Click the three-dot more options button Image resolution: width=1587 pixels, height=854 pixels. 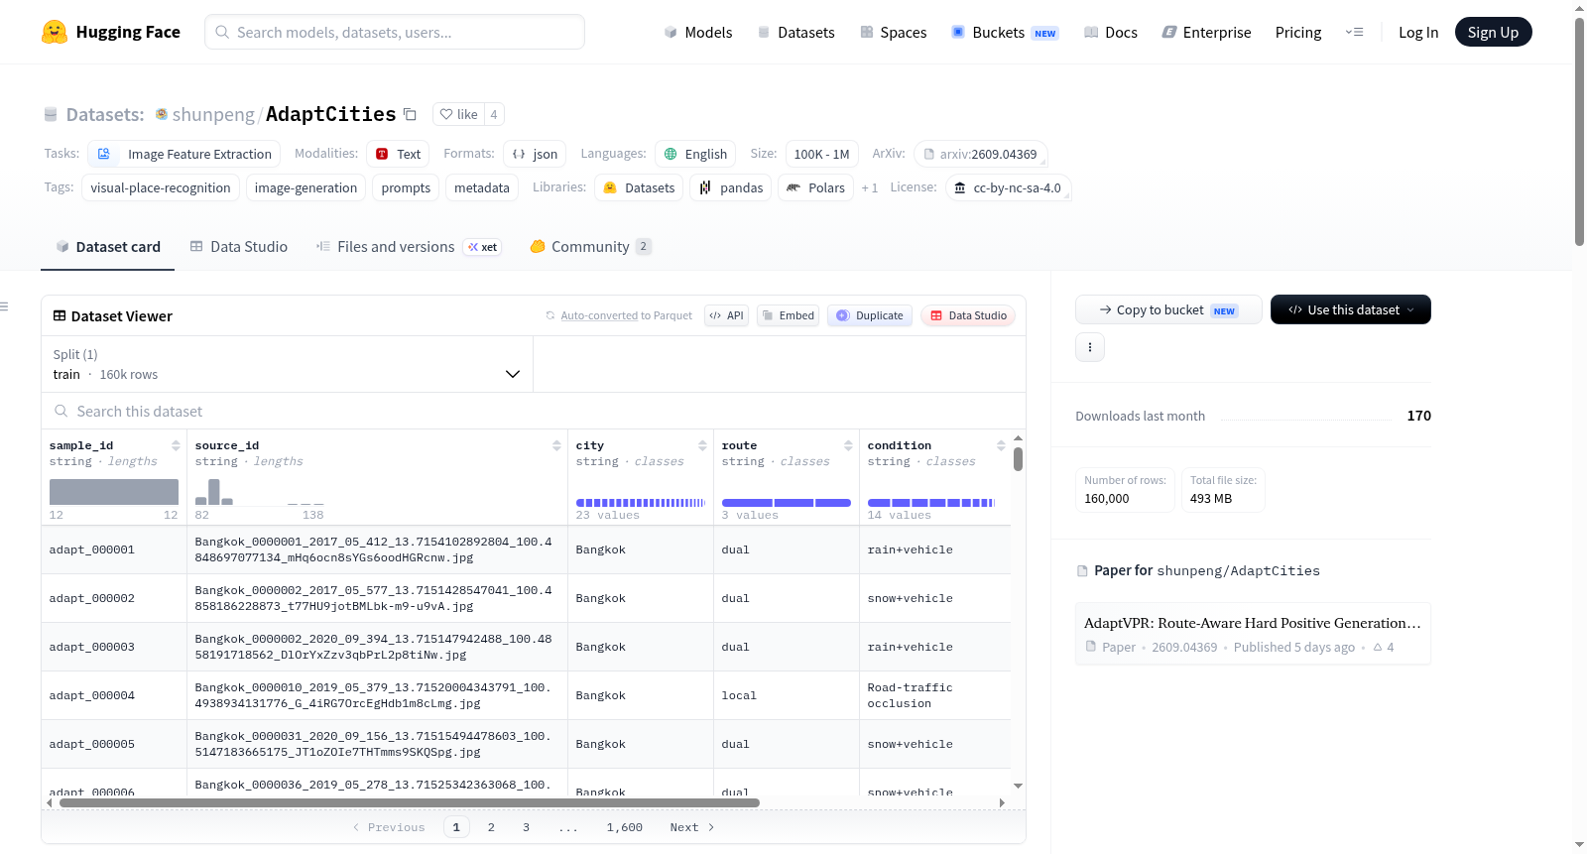pyautogui.click(x=1090, y=347)
